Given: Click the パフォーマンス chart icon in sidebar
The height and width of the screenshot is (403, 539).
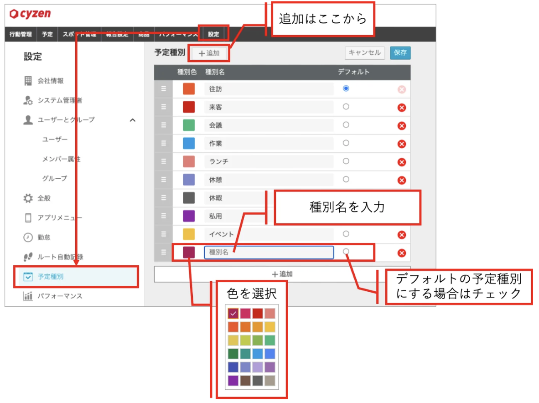Looking at the screenshot, I should (x=28, y=296).
